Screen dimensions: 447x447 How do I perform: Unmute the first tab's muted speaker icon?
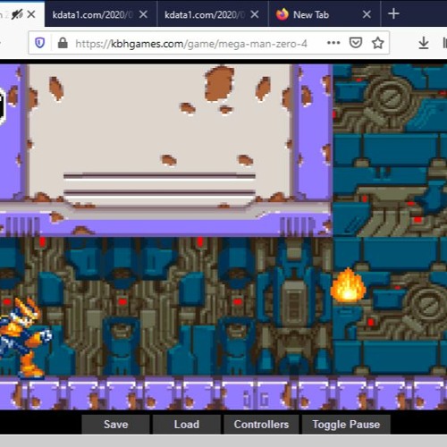pos(17,14)
